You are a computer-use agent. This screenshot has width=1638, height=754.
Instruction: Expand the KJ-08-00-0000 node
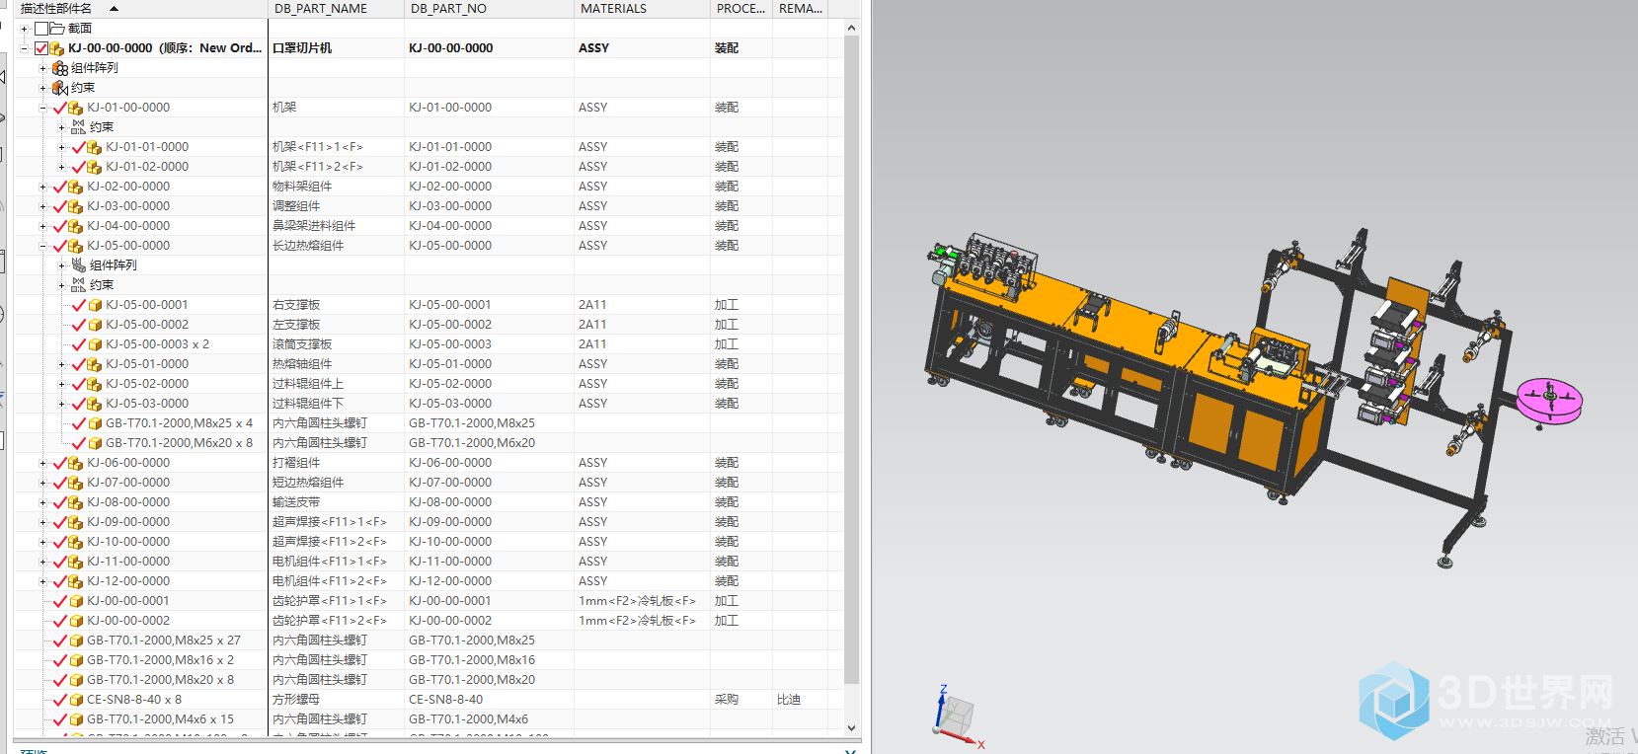tap(42, 502)
